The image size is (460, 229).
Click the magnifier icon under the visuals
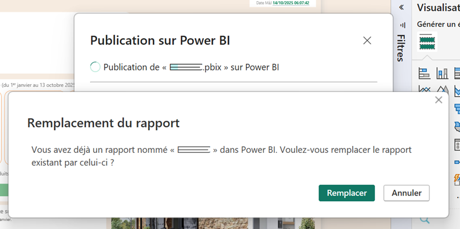424,219
